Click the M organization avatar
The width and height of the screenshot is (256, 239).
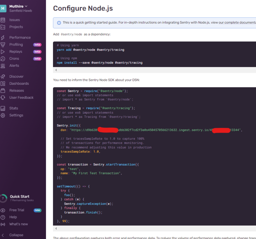[x=3, y=8]
